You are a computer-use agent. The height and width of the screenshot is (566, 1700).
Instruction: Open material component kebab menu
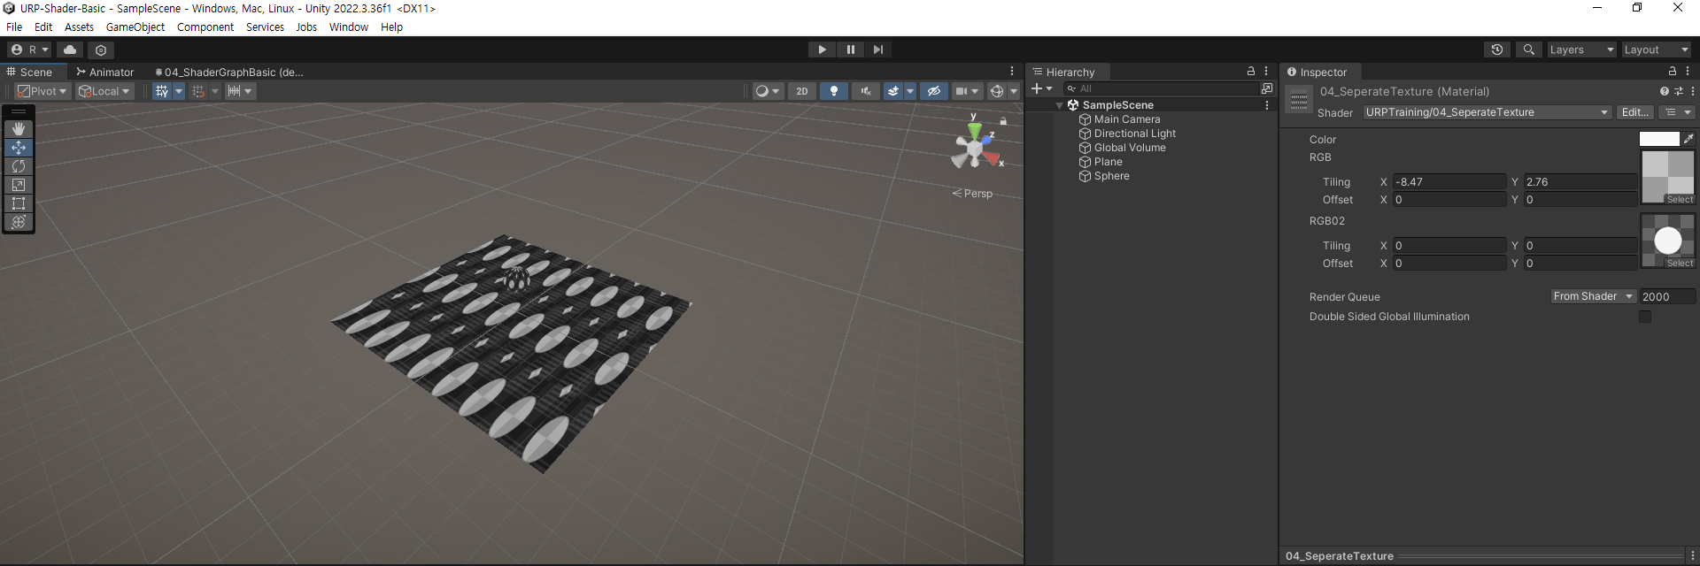[x=1693, y=91]
